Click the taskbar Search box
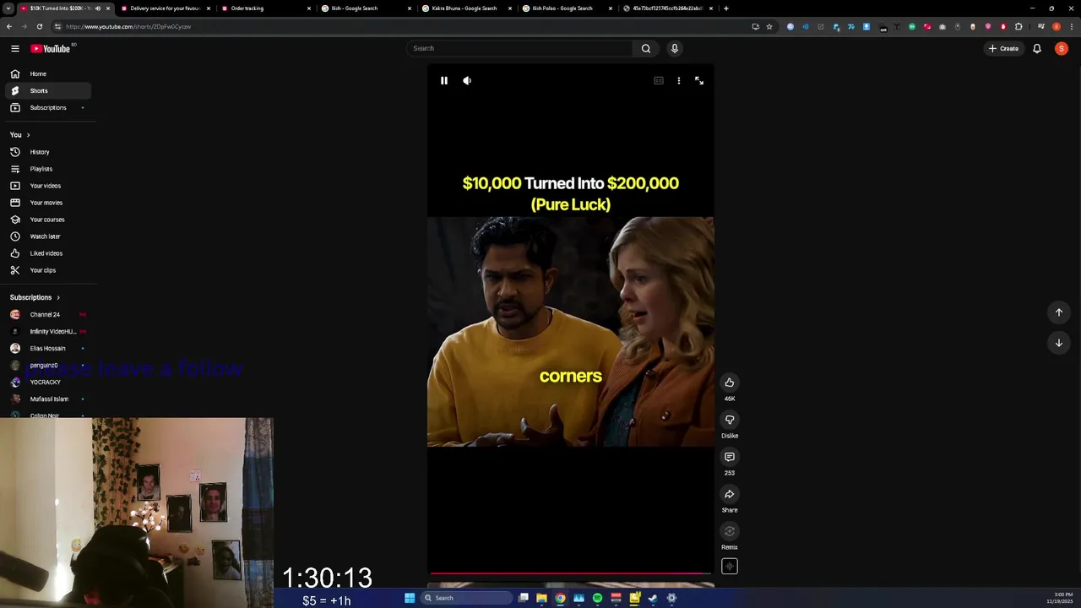 (467, 598)
